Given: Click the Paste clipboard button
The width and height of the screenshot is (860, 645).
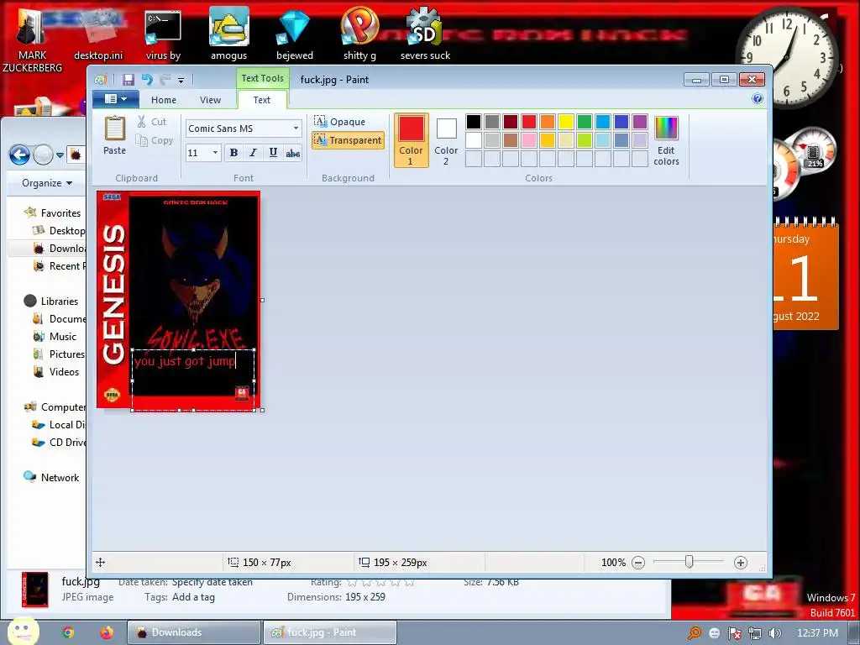Looking at the screenshot, I should pos(114,135).
